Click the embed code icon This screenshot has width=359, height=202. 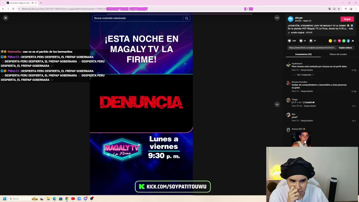coord(335,41)
